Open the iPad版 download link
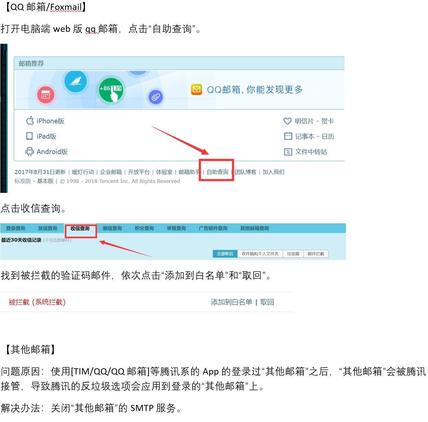The width and height of the screenshot is (428, 422). (x=41, y=136)
